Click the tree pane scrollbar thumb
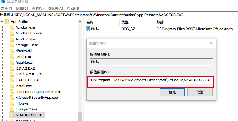Viewport: 238px width, 121px height. [80, 116]
